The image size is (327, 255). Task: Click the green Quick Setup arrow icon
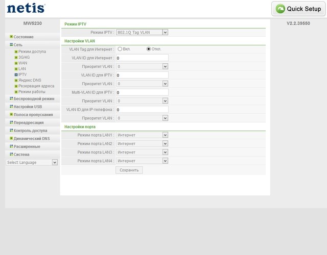point(281,9)
